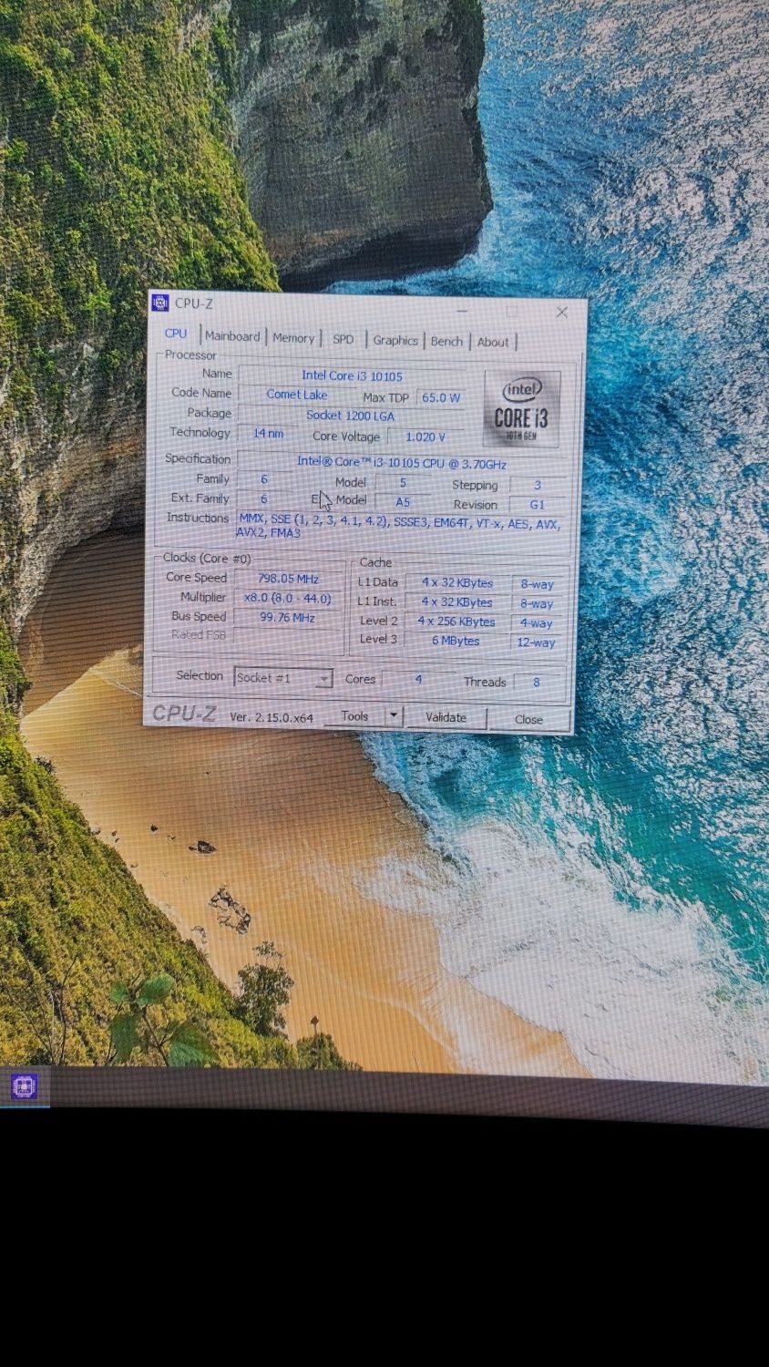Click the Technology value '14 nm'
The height and width of the screenshot is (1367, 769).
269,434
